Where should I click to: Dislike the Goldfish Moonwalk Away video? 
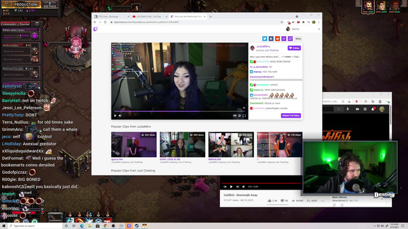coord(285,201)
